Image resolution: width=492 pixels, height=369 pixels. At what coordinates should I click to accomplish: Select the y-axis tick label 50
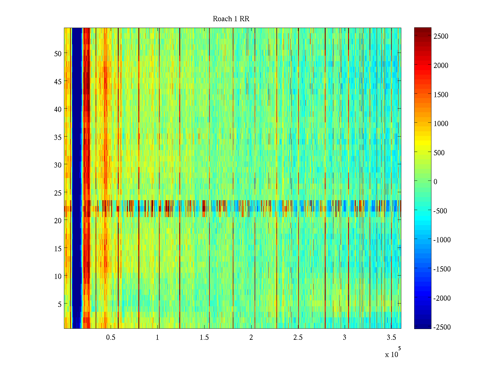click(58, 54)
